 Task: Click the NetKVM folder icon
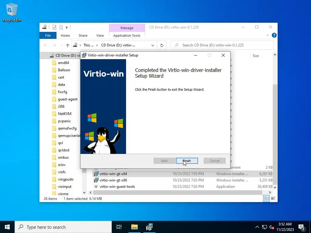point(54,114)
